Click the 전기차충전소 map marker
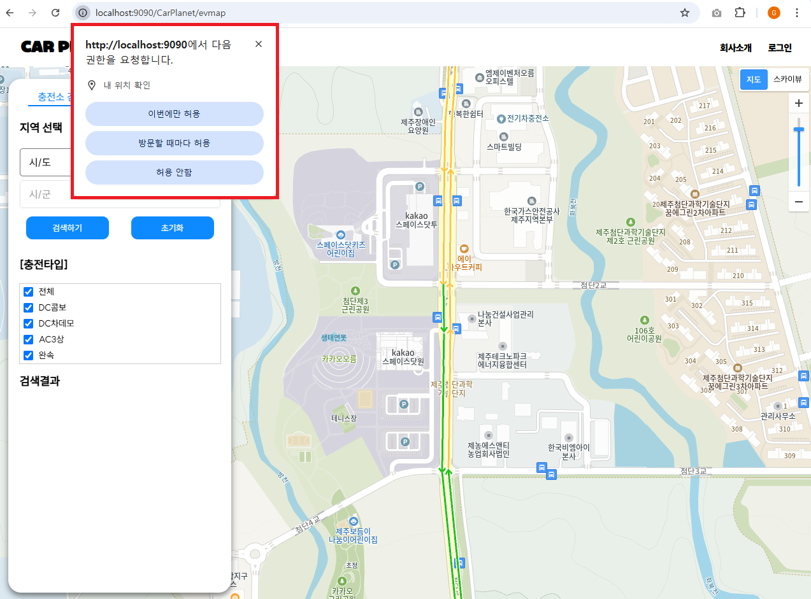 click(x=501, y=118)
